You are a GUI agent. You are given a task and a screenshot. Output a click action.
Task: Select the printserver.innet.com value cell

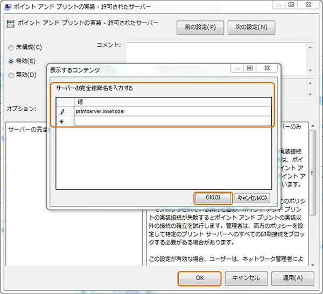tap(172, 111)
